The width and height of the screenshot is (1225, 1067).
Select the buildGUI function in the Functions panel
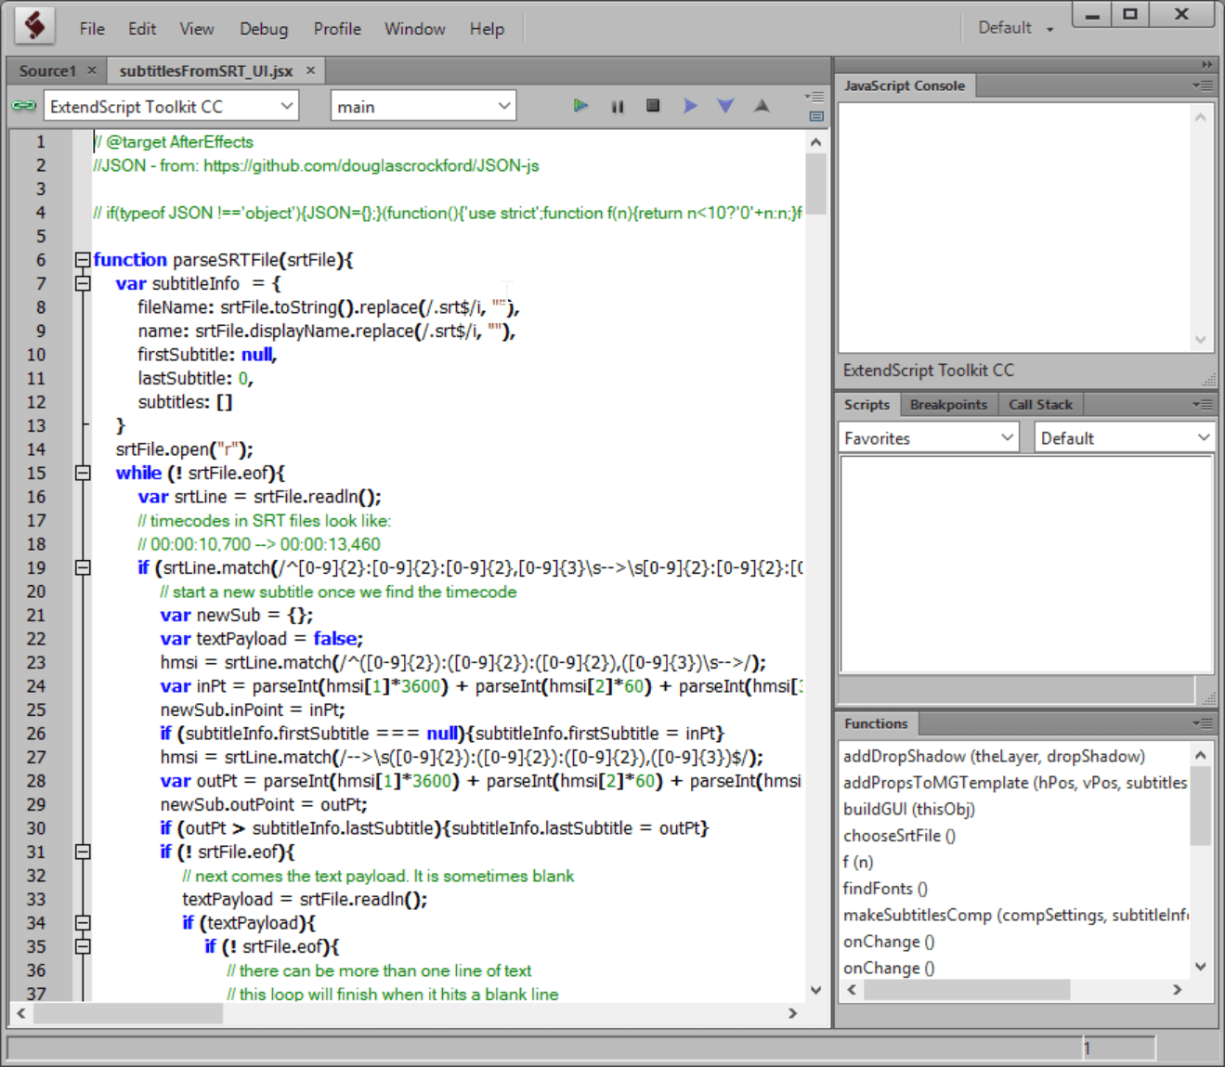click(x=908, y=809)
